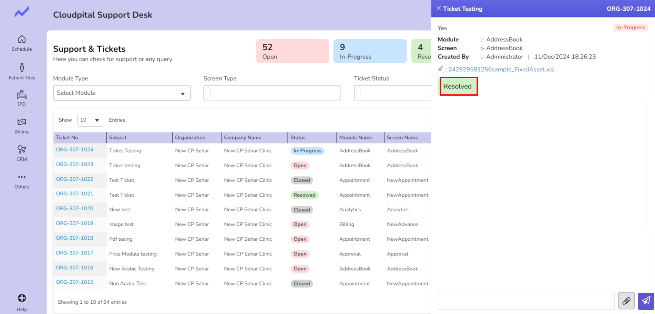
Task: Click the Screen Type field
Action: 272,93
